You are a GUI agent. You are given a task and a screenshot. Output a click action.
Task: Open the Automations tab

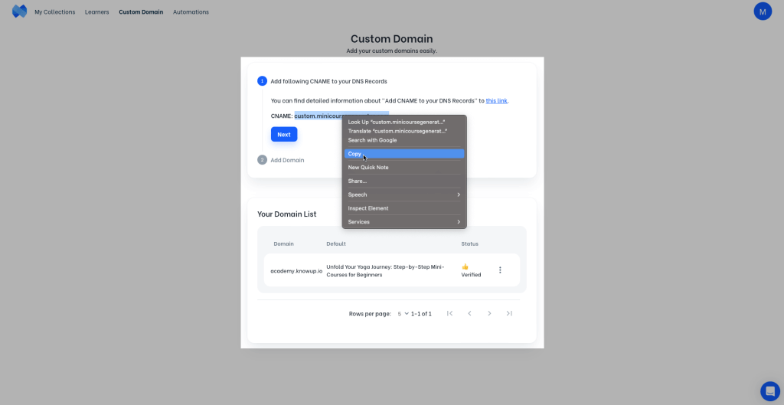191,12
